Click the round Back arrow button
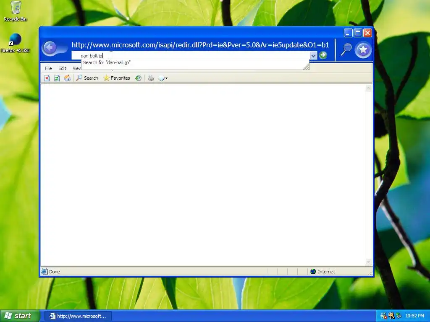 (50, 48)
